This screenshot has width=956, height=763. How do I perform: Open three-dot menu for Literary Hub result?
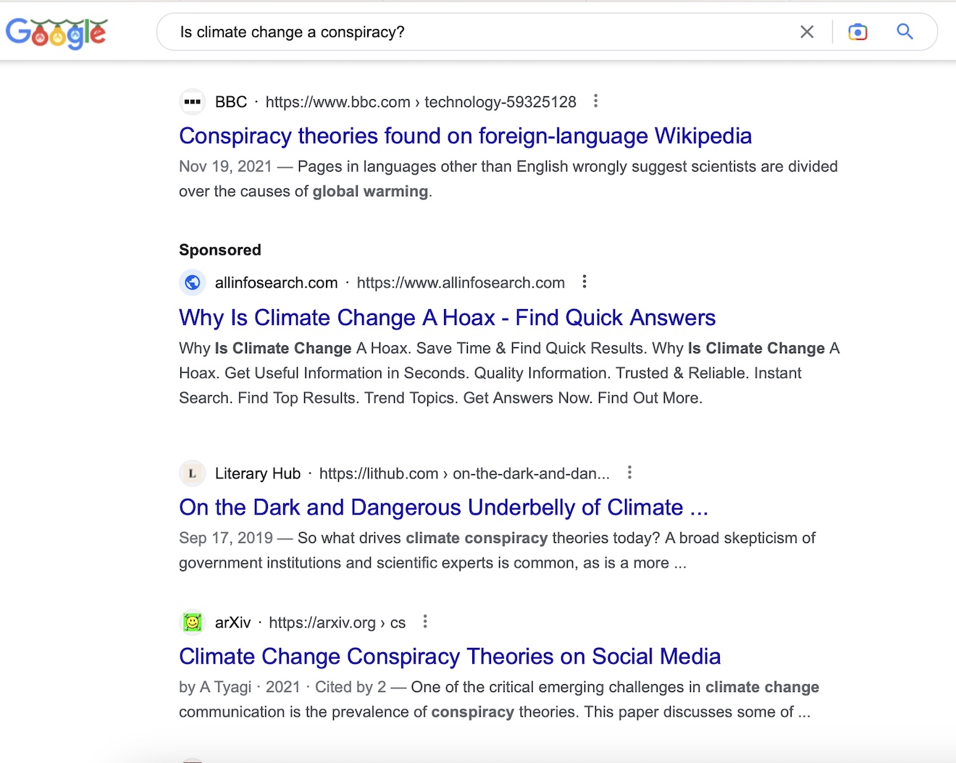point(629,473)
